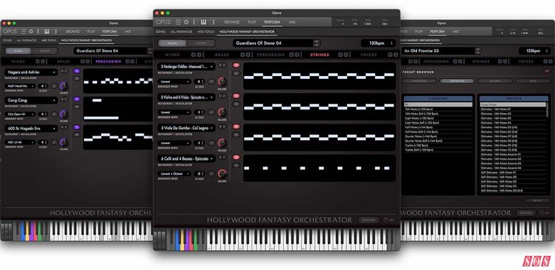Open the Nagara and Ashiko instrument dropdown
The image size is (555, 270).
point(31,72)
